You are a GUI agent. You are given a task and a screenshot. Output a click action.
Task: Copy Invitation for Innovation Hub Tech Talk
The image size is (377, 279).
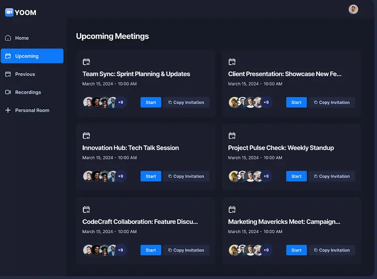[186, 176]
